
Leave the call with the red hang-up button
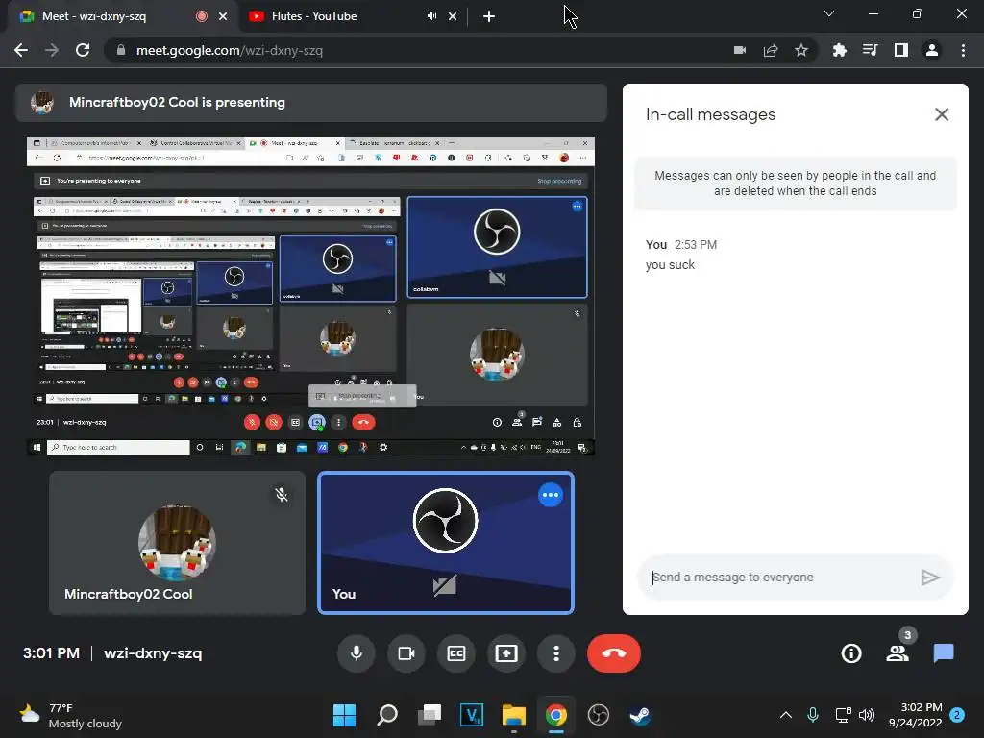point(614,653)
